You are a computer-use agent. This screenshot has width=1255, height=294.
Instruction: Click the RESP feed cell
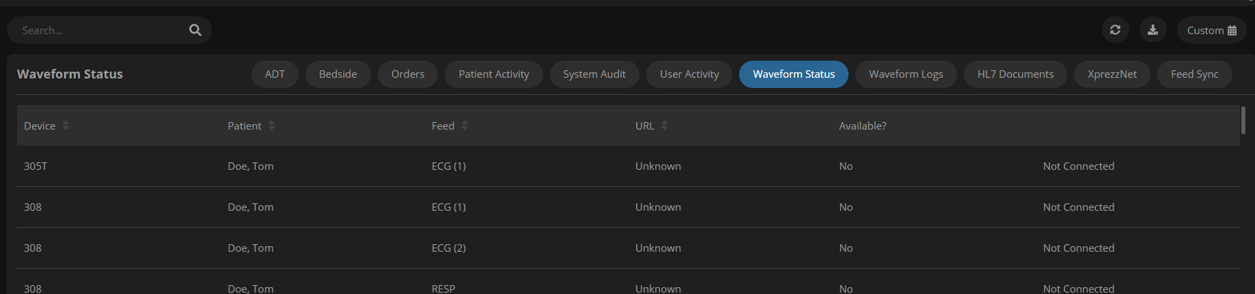(443, 289)
